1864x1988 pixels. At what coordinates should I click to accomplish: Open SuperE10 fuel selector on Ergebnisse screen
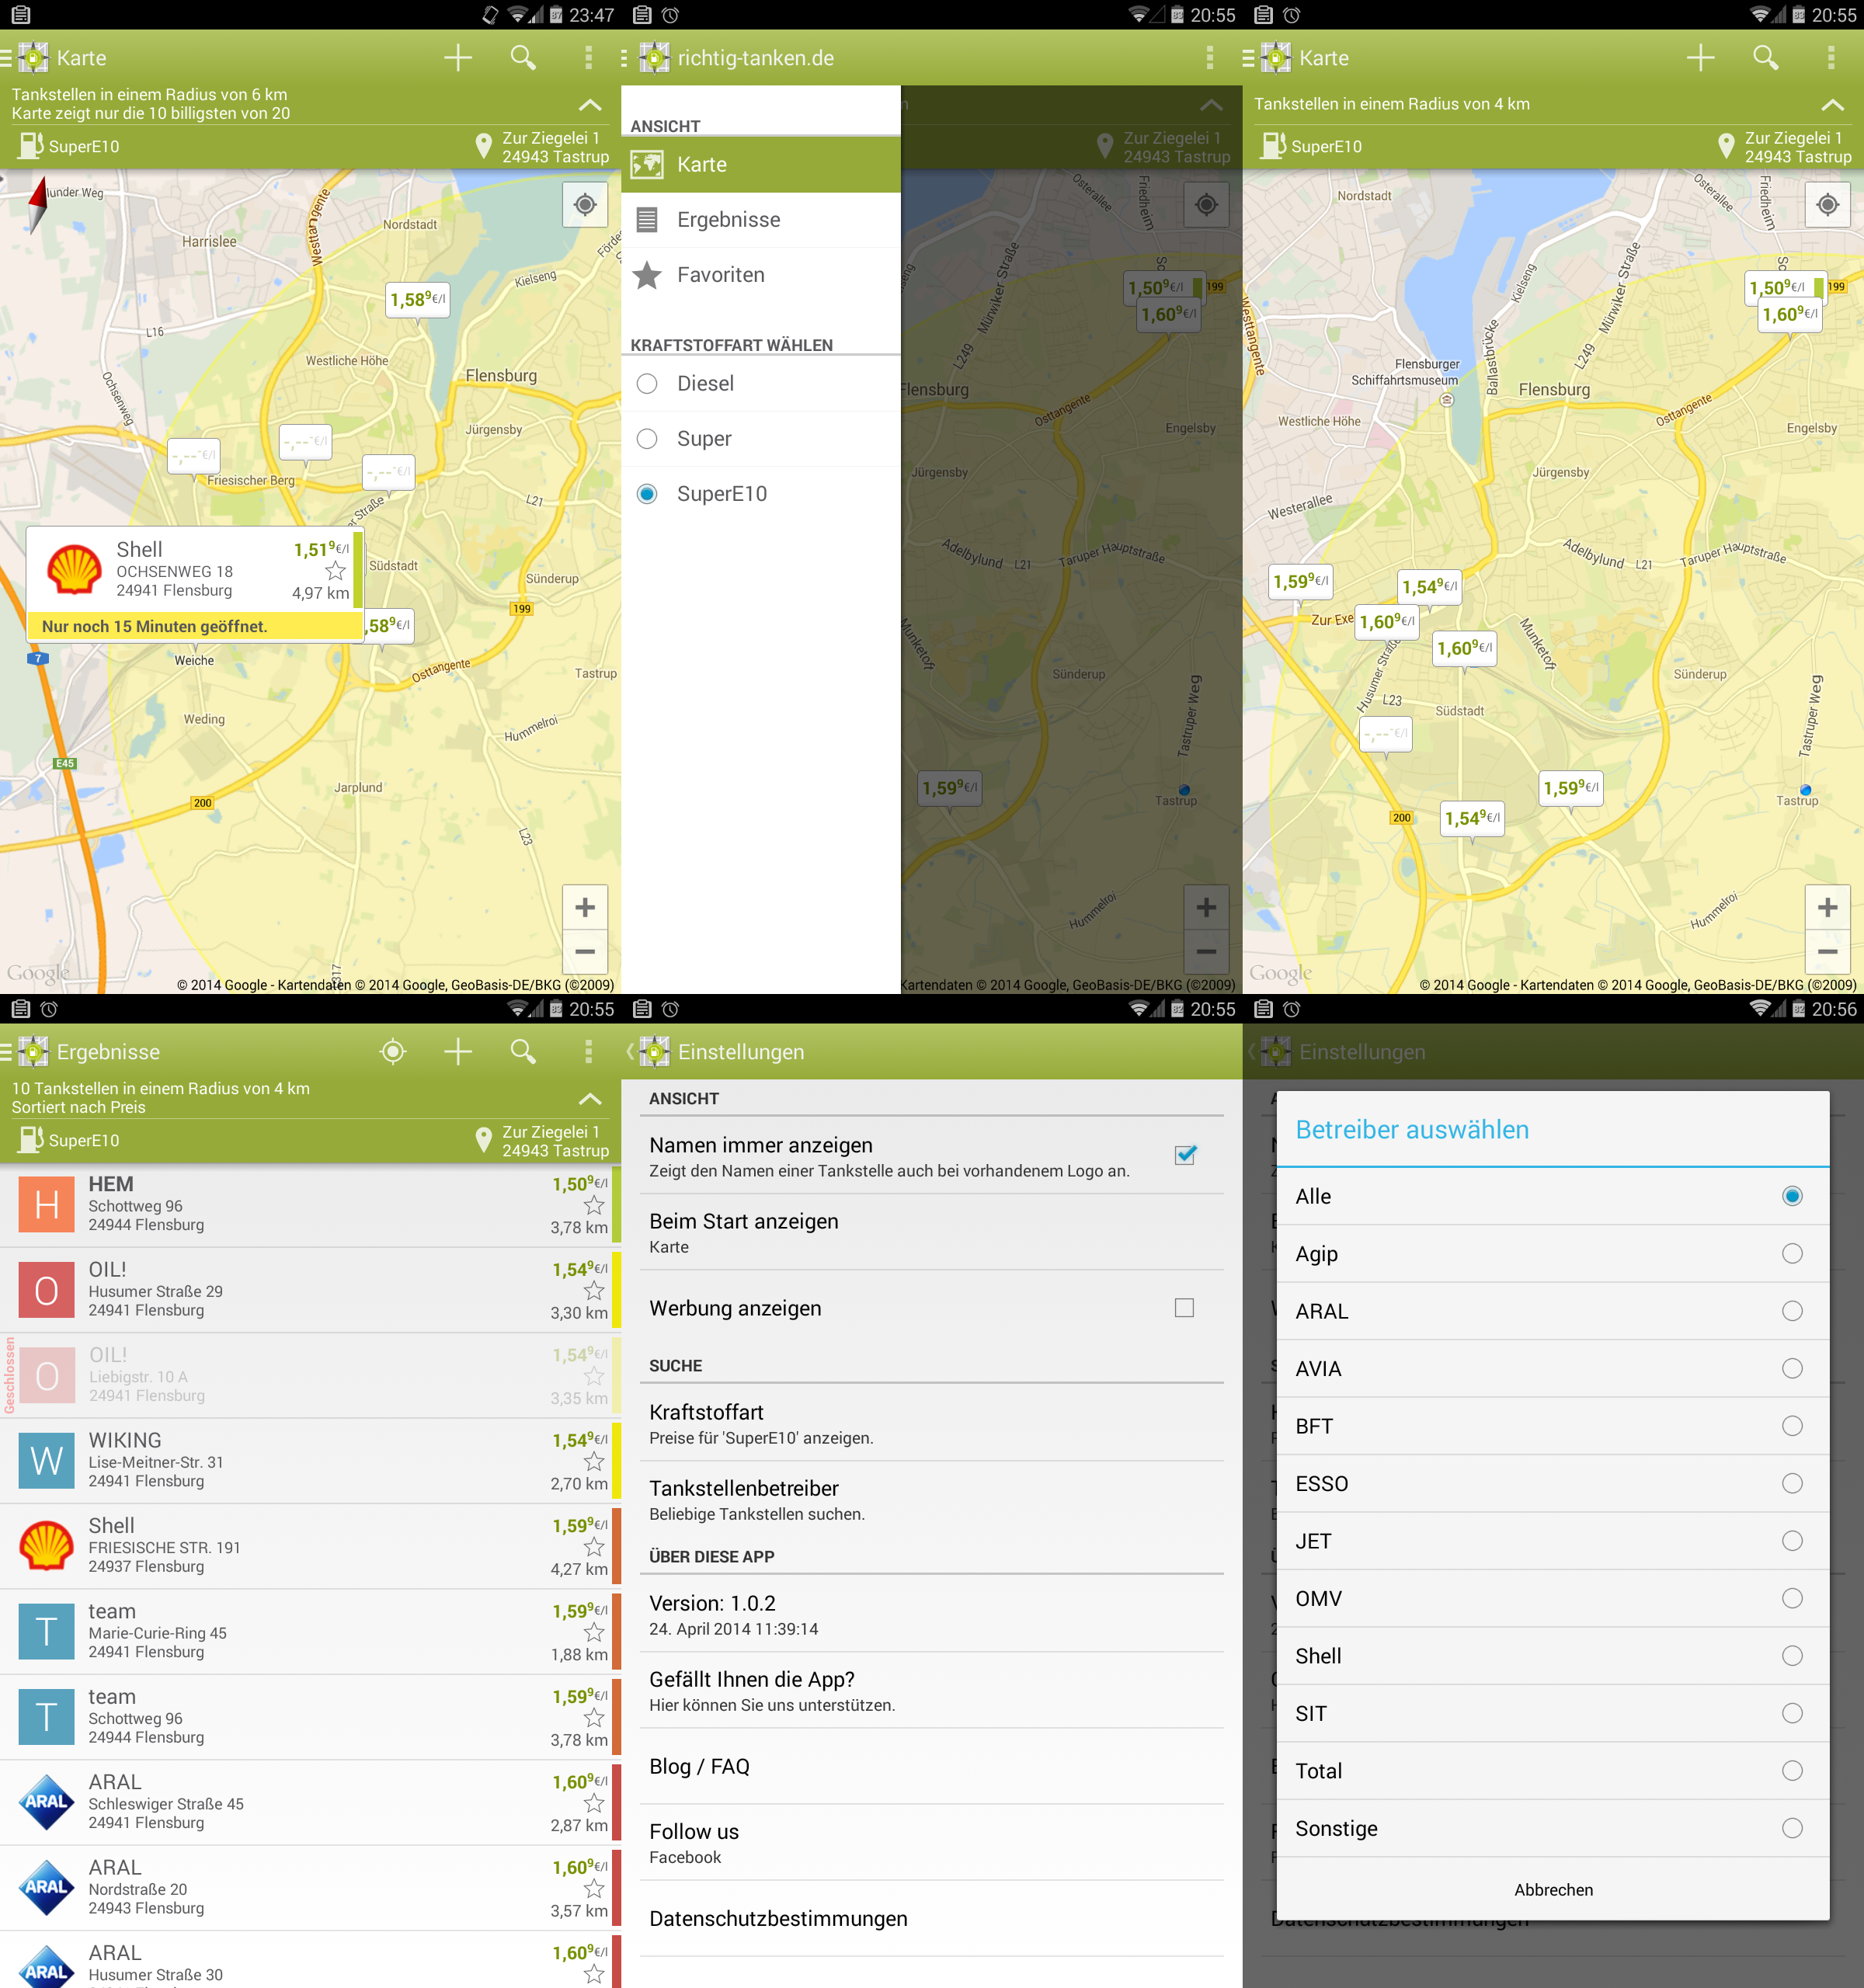[70, 1140]
